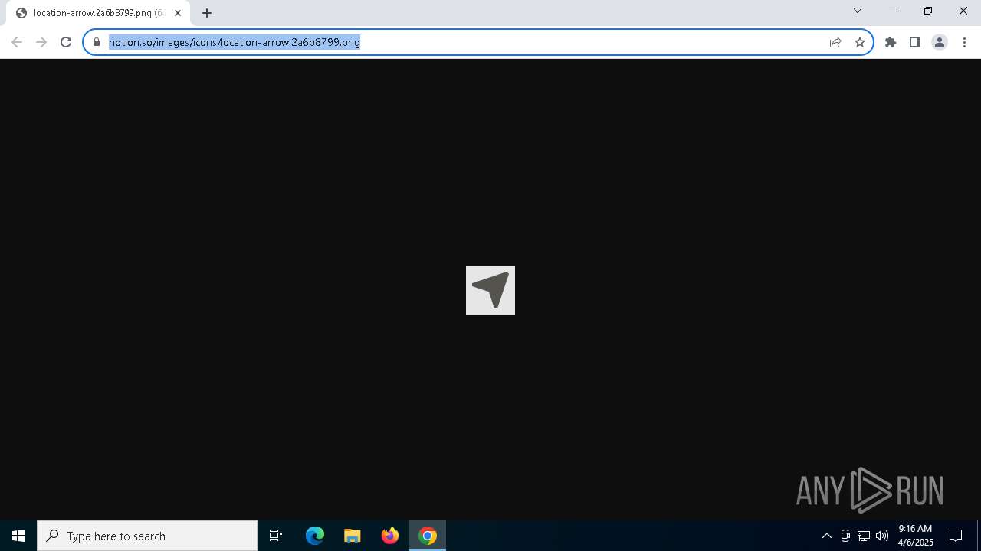Go forward with the browser forward arrow
981x551 pixels.
click(41, 42)
